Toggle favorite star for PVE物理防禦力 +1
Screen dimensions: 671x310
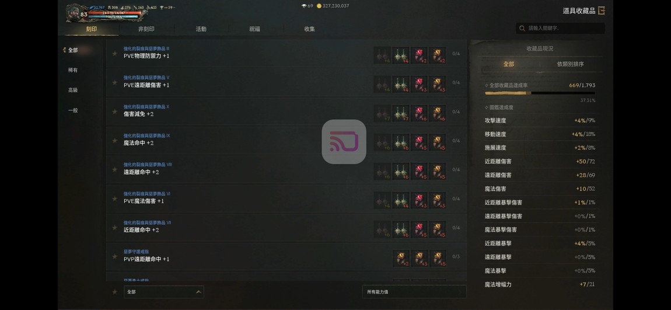click(114, 54)
